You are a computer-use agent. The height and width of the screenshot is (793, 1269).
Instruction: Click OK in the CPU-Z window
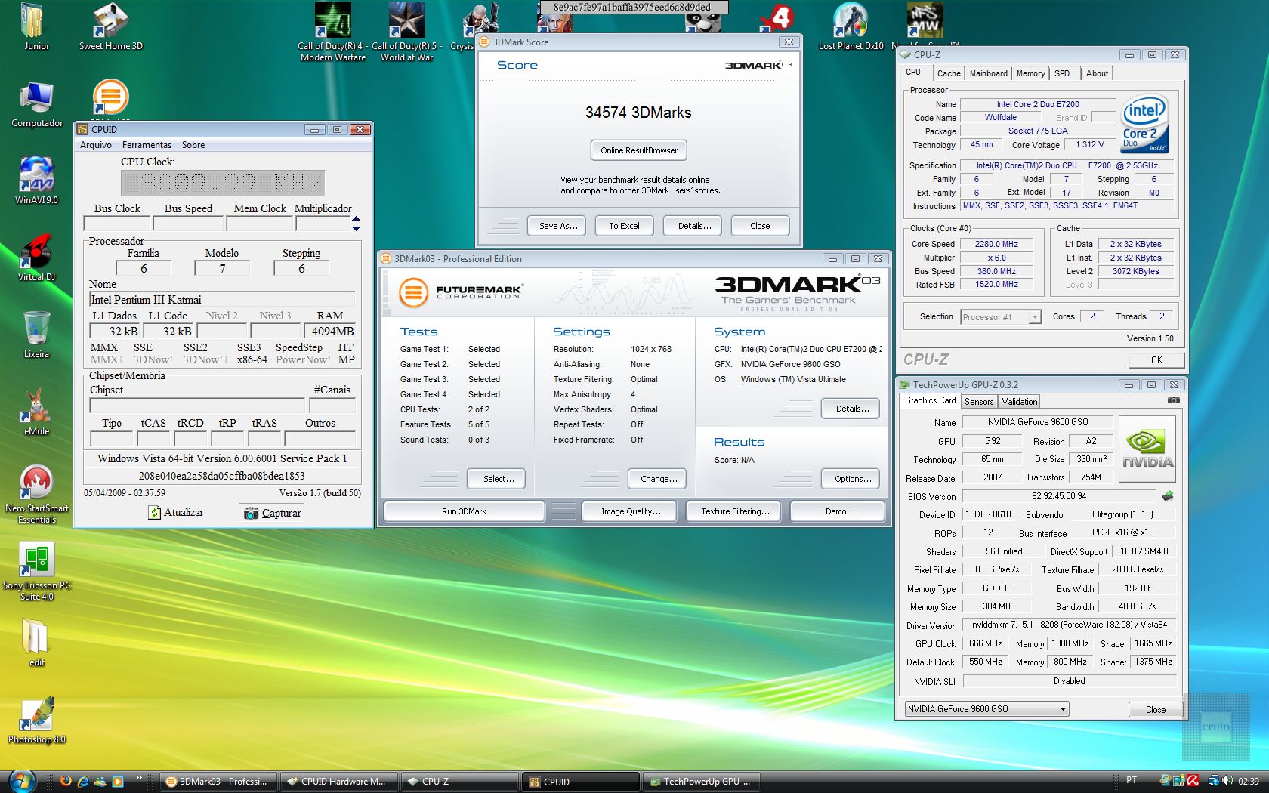pos(1156,360)
